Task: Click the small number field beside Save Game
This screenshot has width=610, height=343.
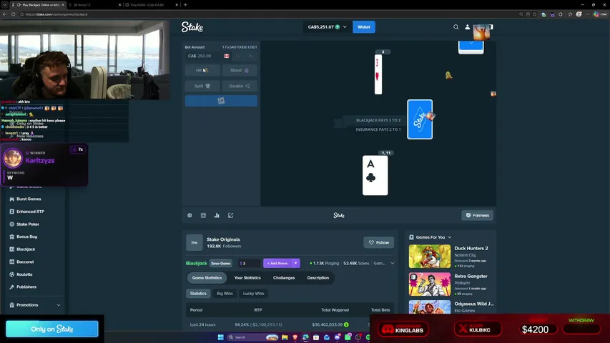Action: pyautogui.click(x=249, y=263)
